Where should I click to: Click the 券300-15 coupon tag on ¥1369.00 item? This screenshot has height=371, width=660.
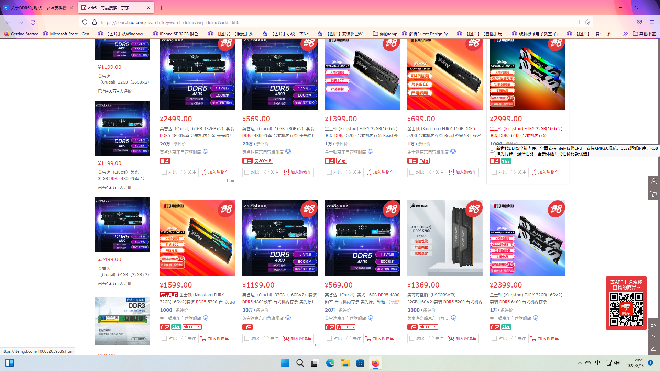tap(428, 327)
